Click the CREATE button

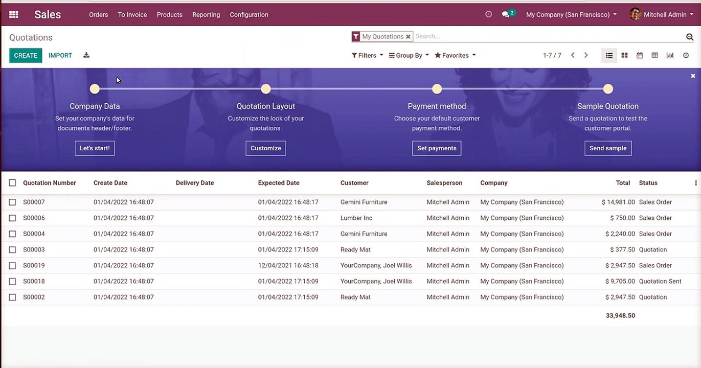pyautogui.click(x=26, y=55)
